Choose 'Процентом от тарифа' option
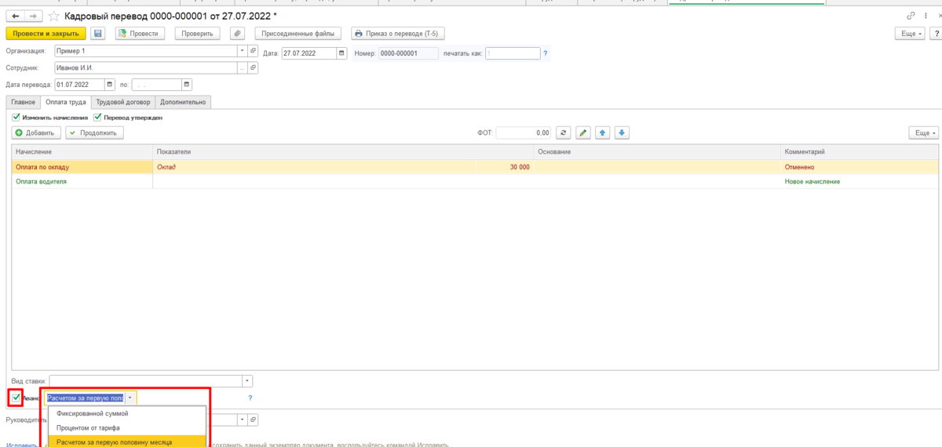 coord(128,427)
